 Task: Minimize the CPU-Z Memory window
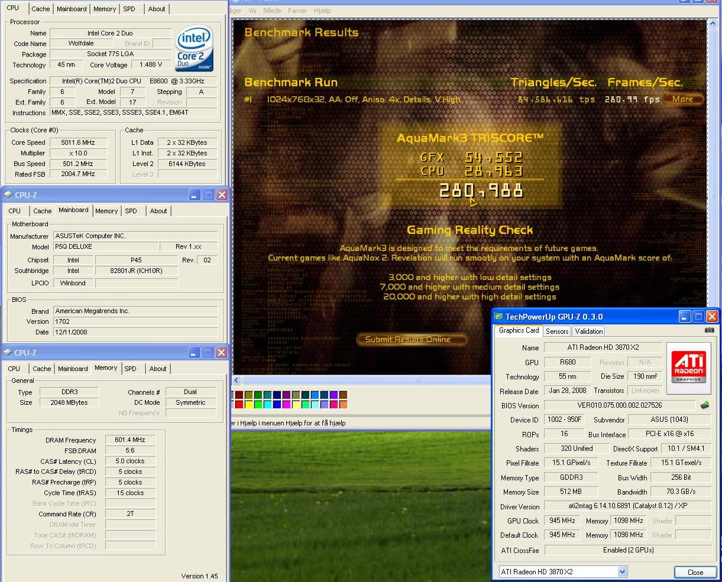[193, 352]
